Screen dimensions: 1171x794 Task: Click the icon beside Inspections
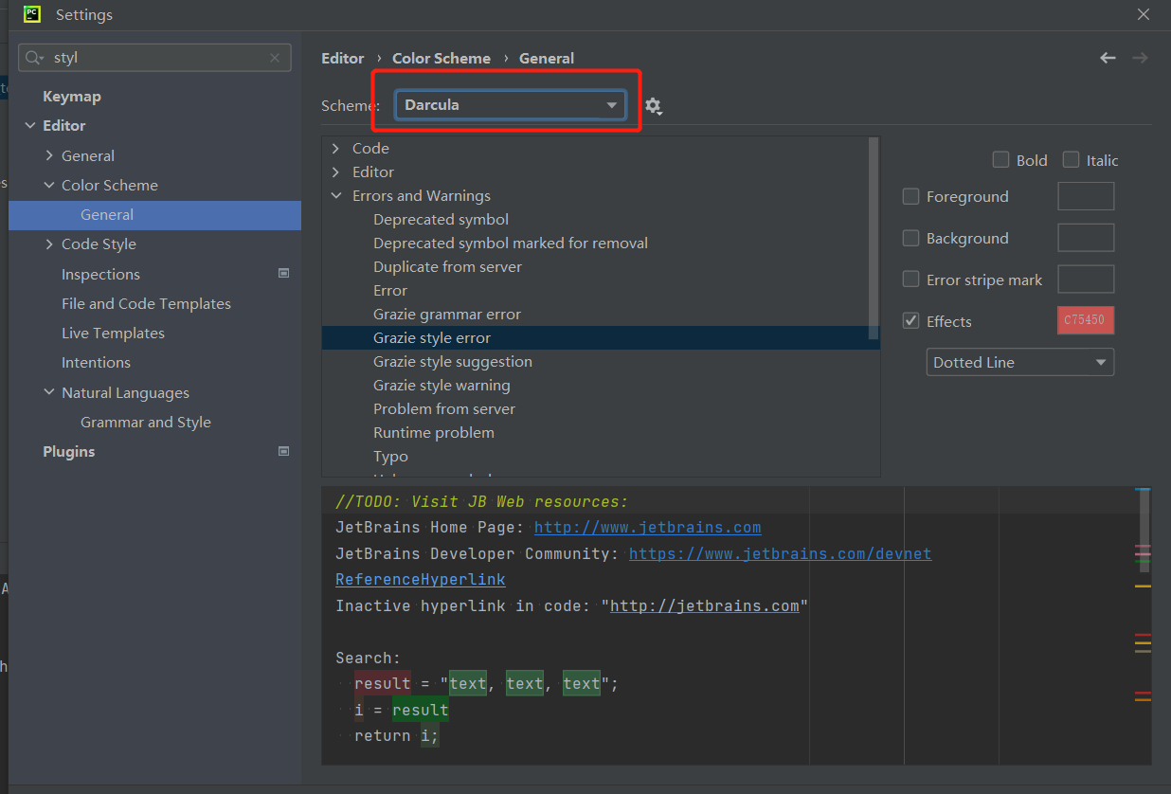(283, 273)
